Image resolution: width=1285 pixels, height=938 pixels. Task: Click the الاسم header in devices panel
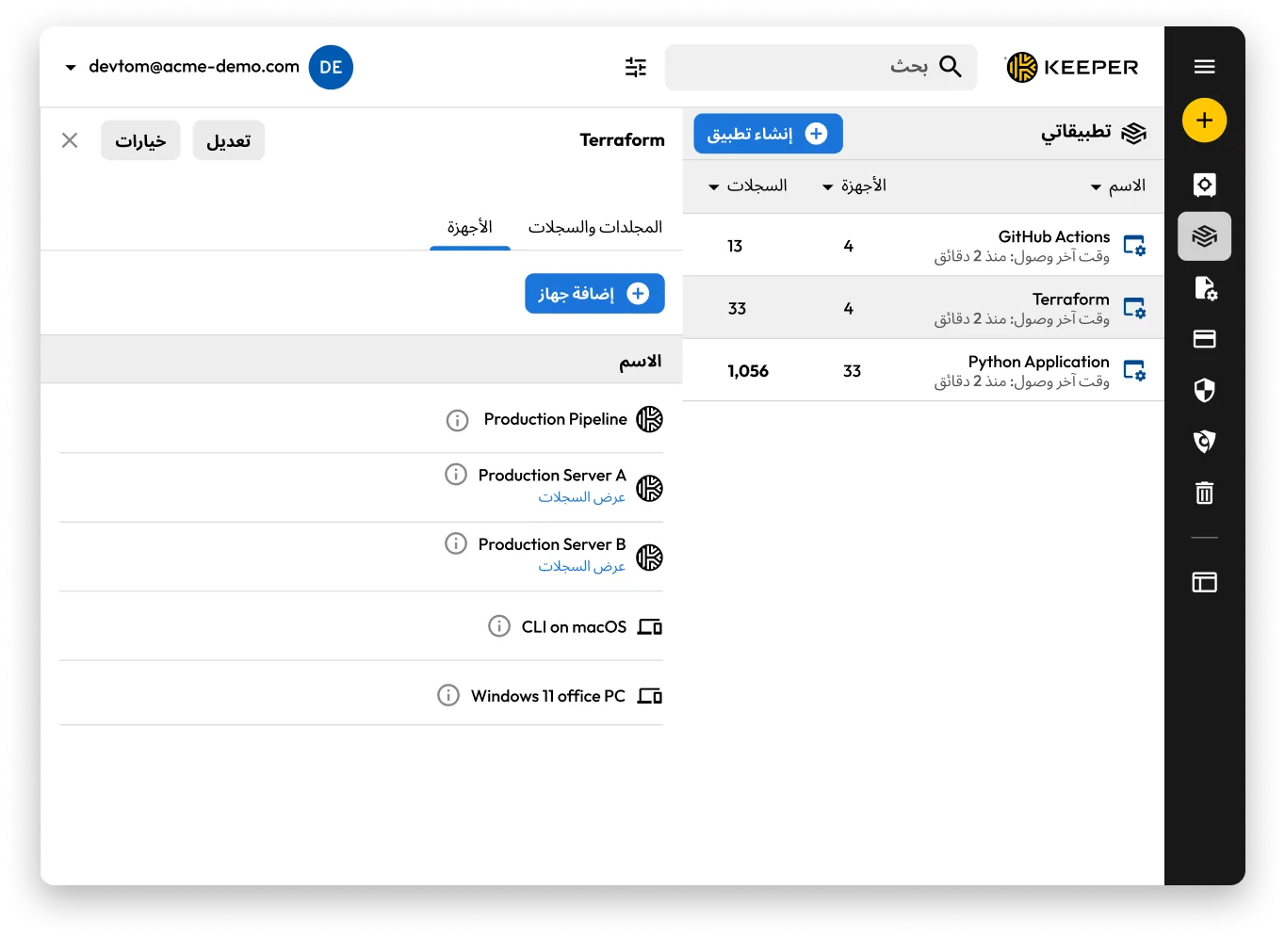click(x=640, y=361)
